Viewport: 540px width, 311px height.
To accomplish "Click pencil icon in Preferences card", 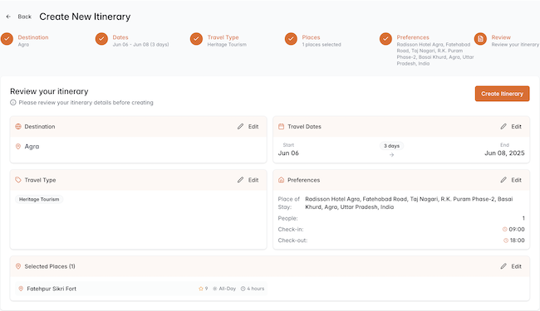I will click(x=503, y=180).
